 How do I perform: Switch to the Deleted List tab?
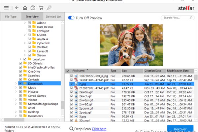(53, 16)
